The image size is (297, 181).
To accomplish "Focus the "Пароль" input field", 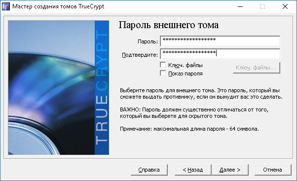I will [220, 41].
